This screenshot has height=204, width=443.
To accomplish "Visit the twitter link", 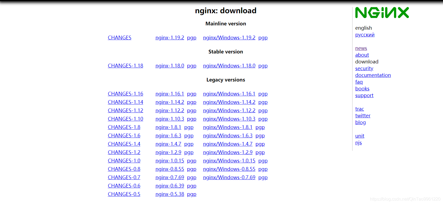I will tap(363, 116).
